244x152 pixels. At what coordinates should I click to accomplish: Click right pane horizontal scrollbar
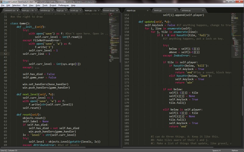(x=168, y=147)
